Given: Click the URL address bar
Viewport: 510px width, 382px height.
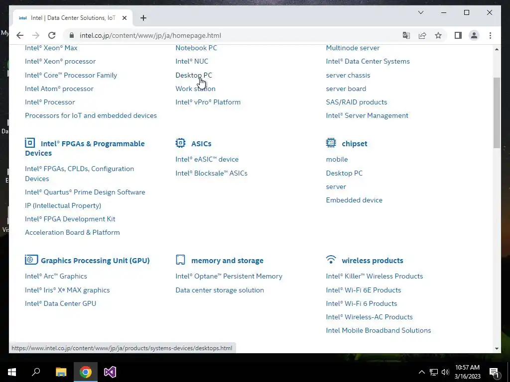Looking at the screenshot, I should pos(234,35).
